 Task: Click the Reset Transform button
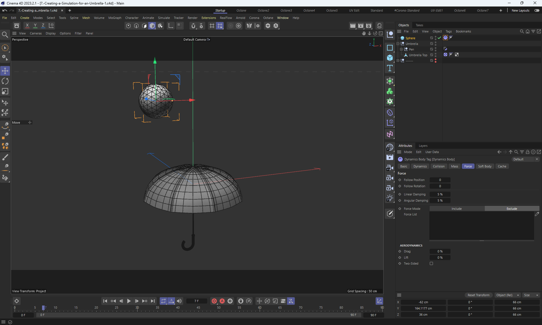click(478, 295)
